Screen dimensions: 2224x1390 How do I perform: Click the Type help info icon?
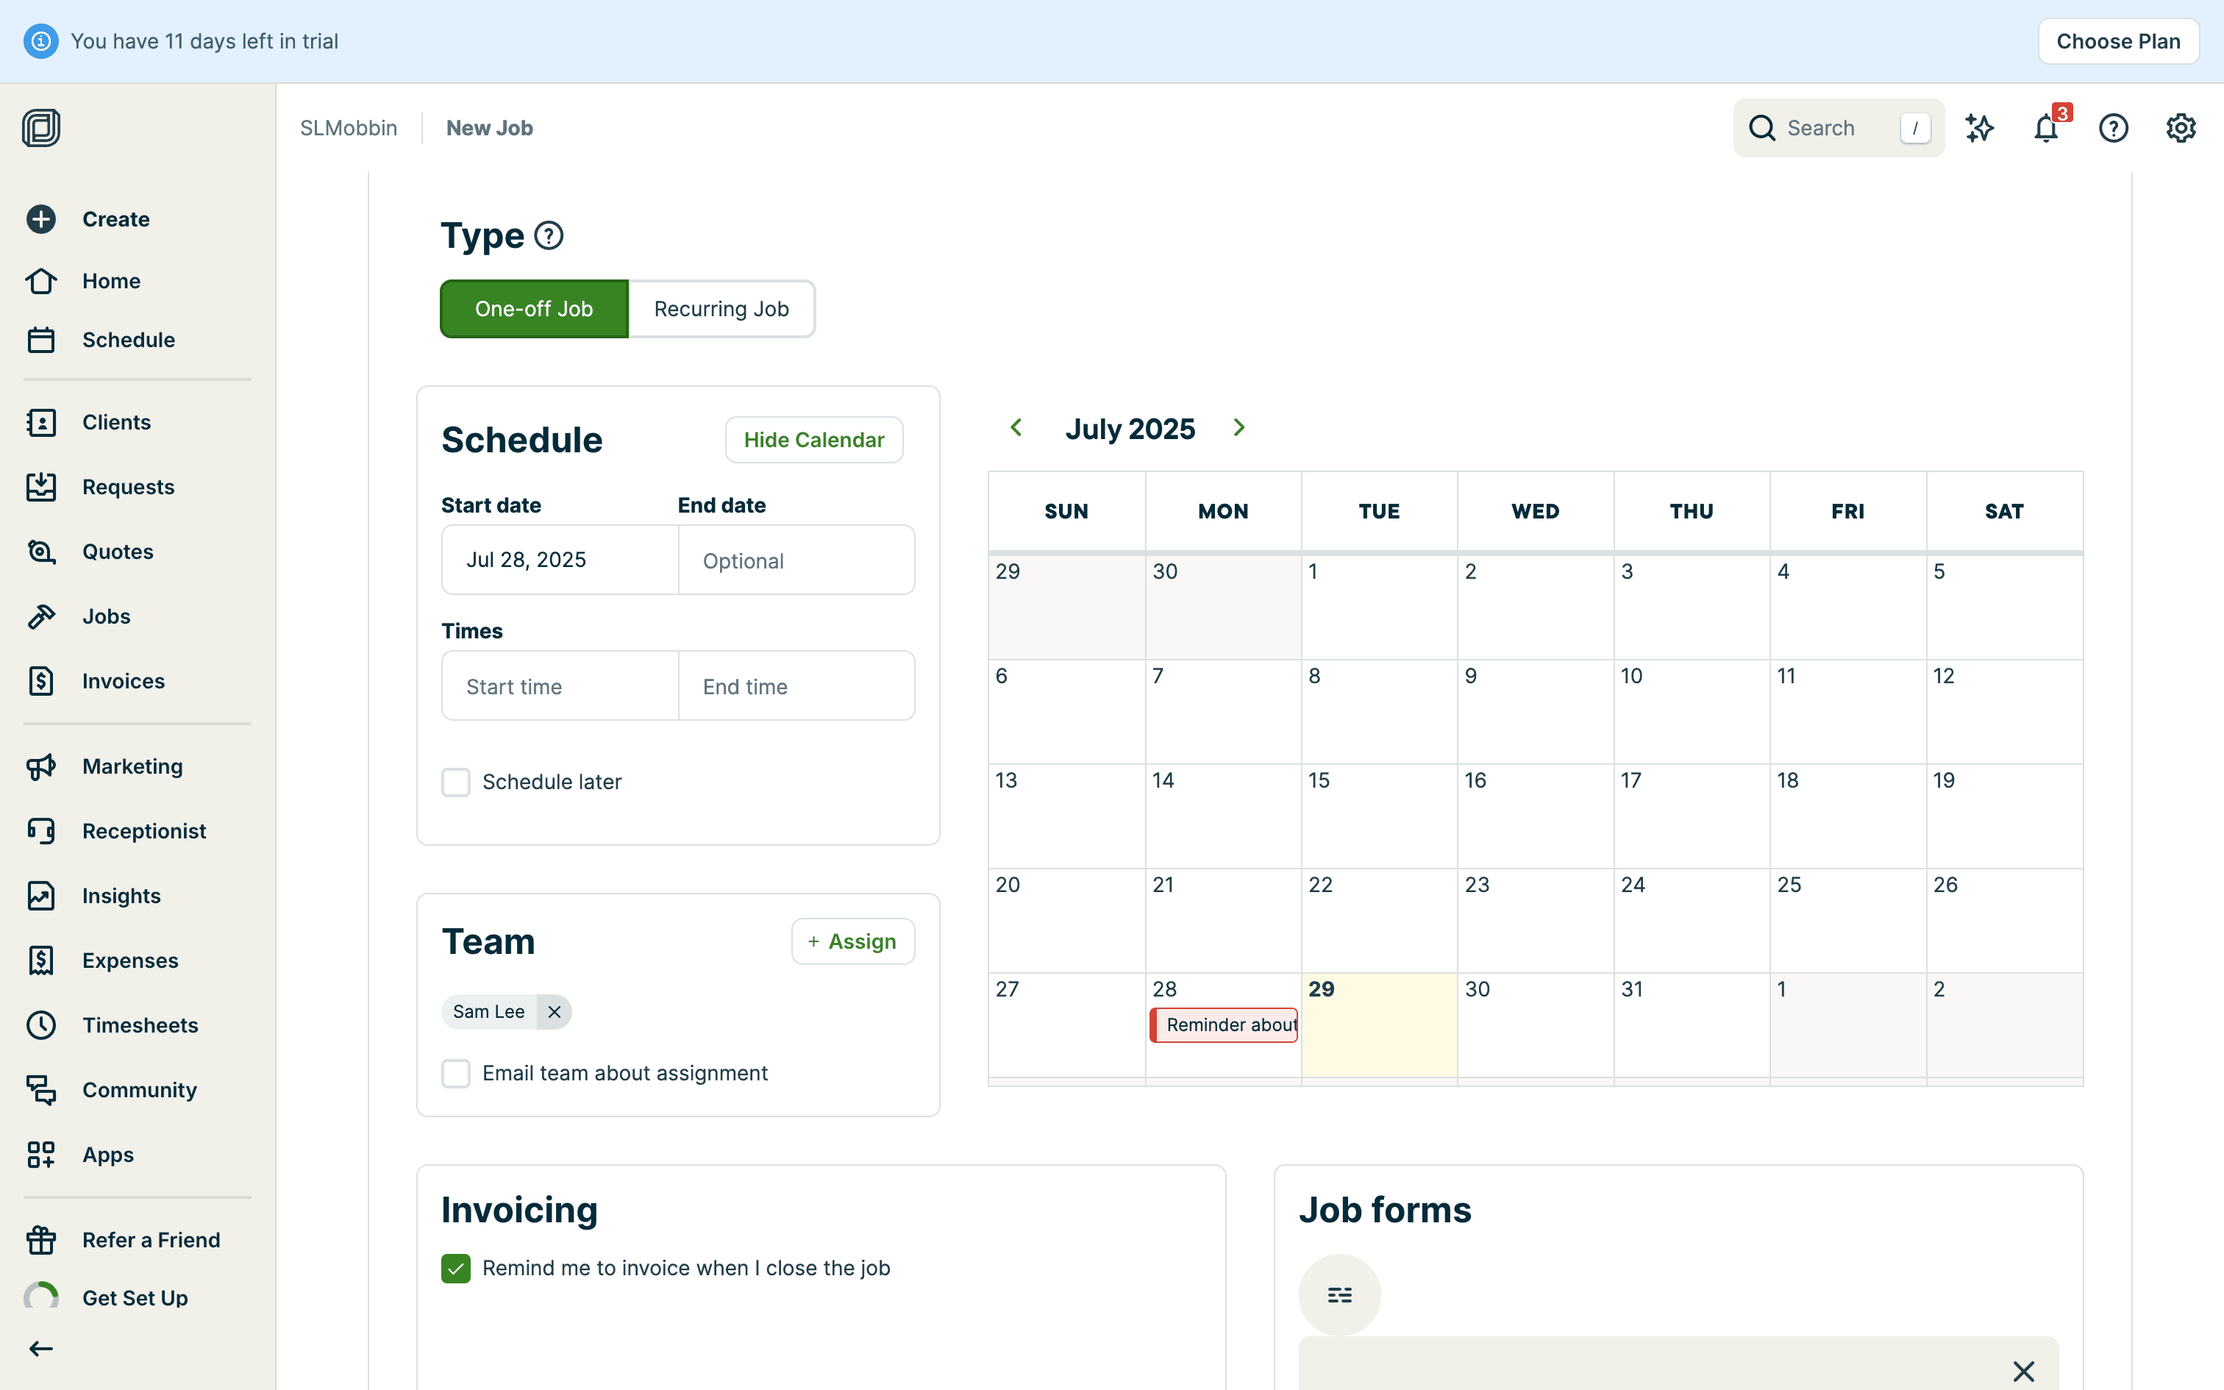[x=549, y=236]
